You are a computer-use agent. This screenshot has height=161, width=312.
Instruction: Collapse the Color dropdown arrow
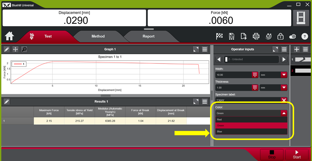pyautogui.click(x=284, y=113)
